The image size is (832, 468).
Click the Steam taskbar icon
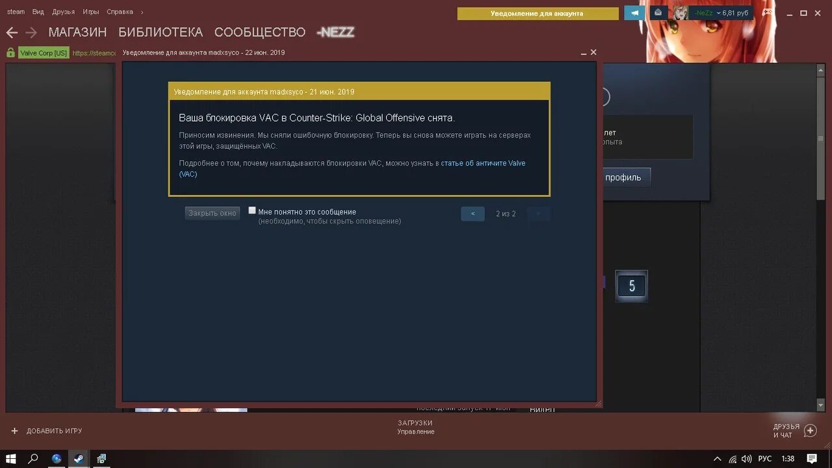79,459
